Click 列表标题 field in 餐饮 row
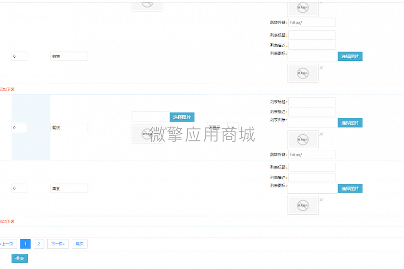This screenshot has height=269, width=404. [312, 102]
